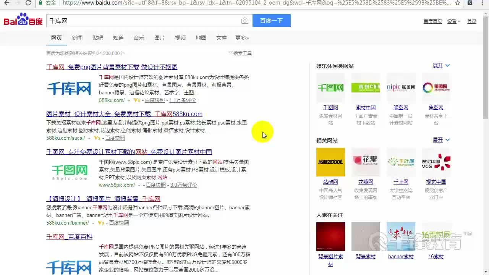The width and height of the screenshot is (489, 275).
Task: Switch to the 视频 tab
Action: pyautogui.click(x=180, y=37)
